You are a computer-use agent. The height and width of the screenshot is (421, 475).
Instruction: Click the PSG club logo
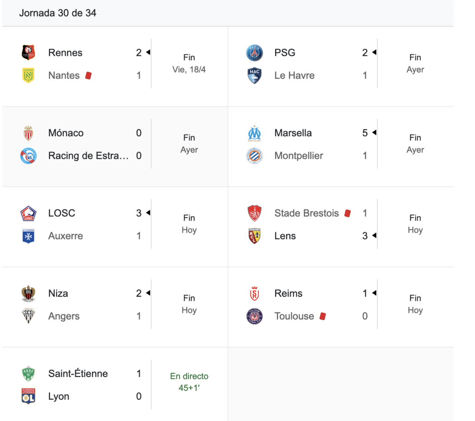click(x=255, y=53)
